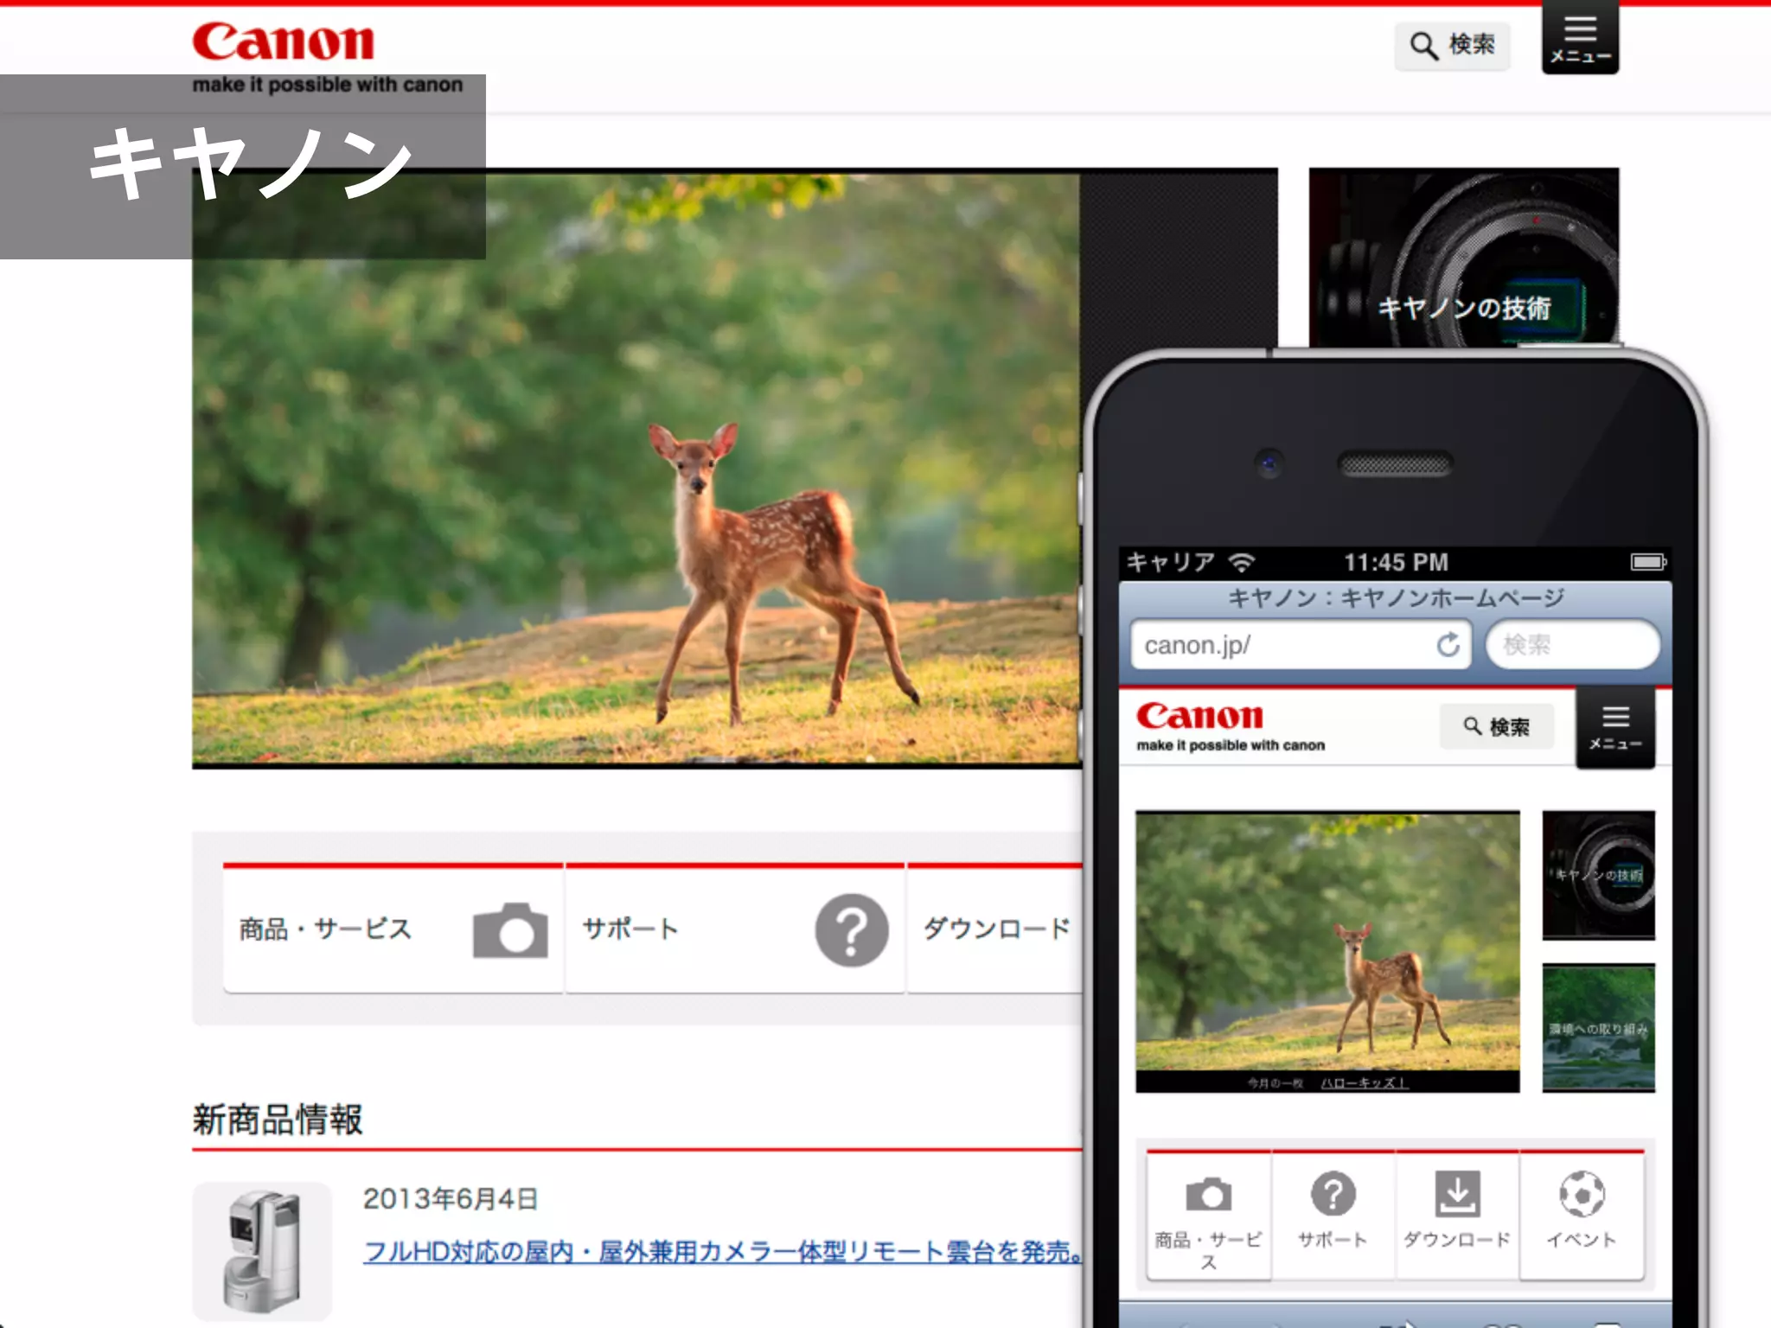
Task: Click the make it possible with canon tagline on the phone
Action: click(x=1231, y=745)
